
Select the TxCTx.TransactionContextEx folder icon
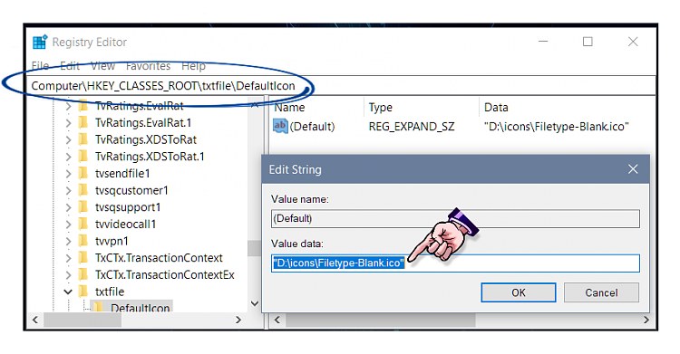point(83,274)
